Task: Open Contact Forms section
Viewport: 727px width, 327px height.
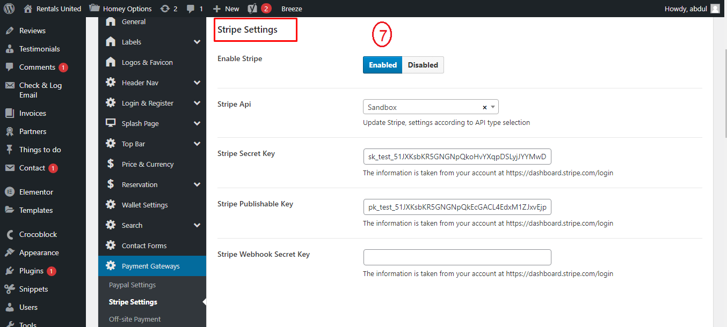Action: click(x=152, y=246)
